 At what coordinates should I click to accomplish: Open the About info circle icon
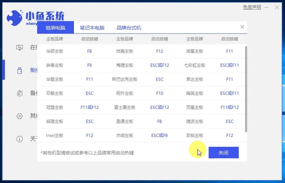coord(20,139)
